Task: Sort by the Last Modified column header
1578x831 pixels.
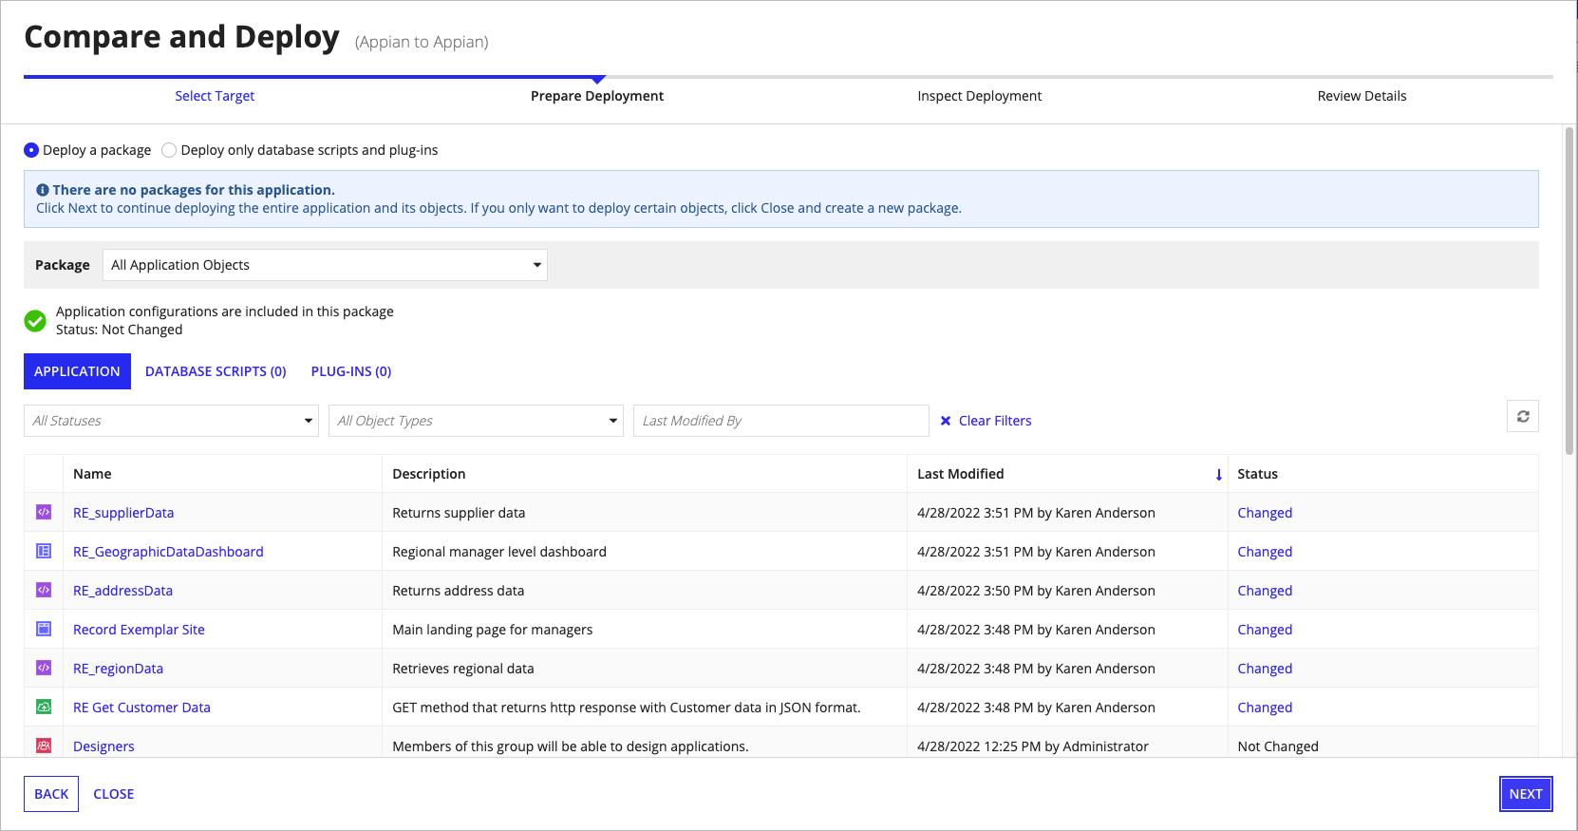Action: tap(960, 474)
